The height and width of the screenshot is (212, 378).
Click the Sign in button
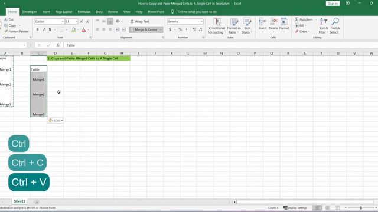[333, 4]
